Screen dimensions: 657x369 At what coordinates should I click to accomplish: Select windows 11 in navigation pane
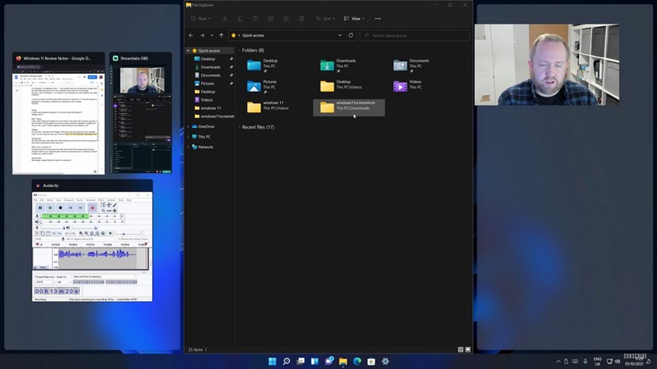[x=211, y=108]
